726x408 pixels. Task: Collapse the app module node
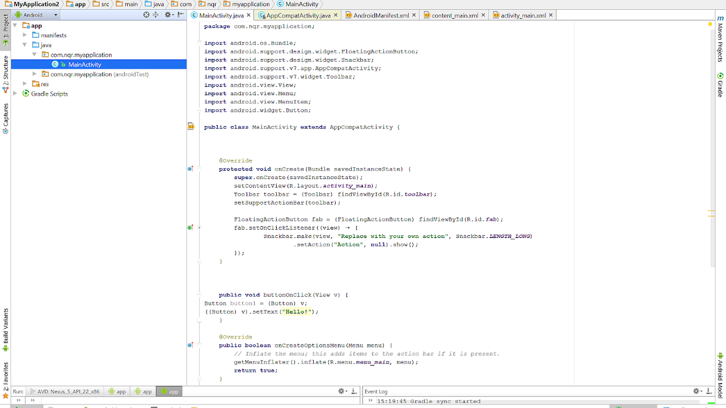(x=15, y=25)
